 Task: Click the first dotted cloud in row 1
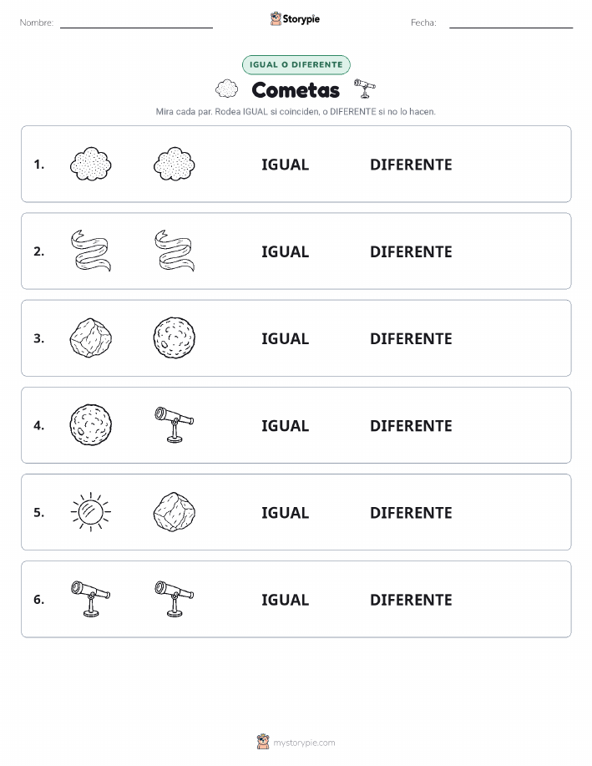(91, 164)
